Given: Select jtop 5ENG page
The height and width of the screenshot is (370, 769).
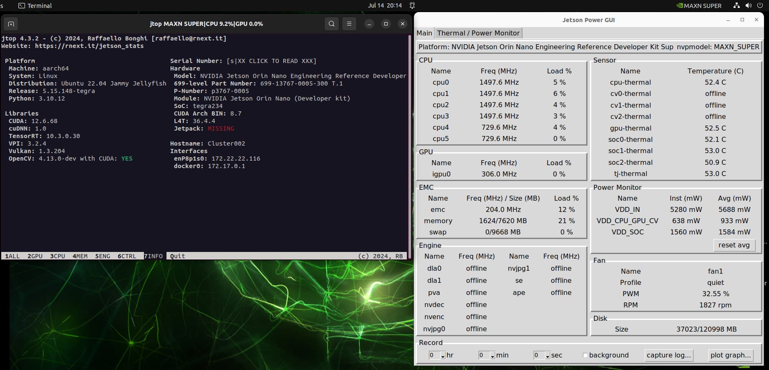Looking at the screenshot, I should click(103, 256).
